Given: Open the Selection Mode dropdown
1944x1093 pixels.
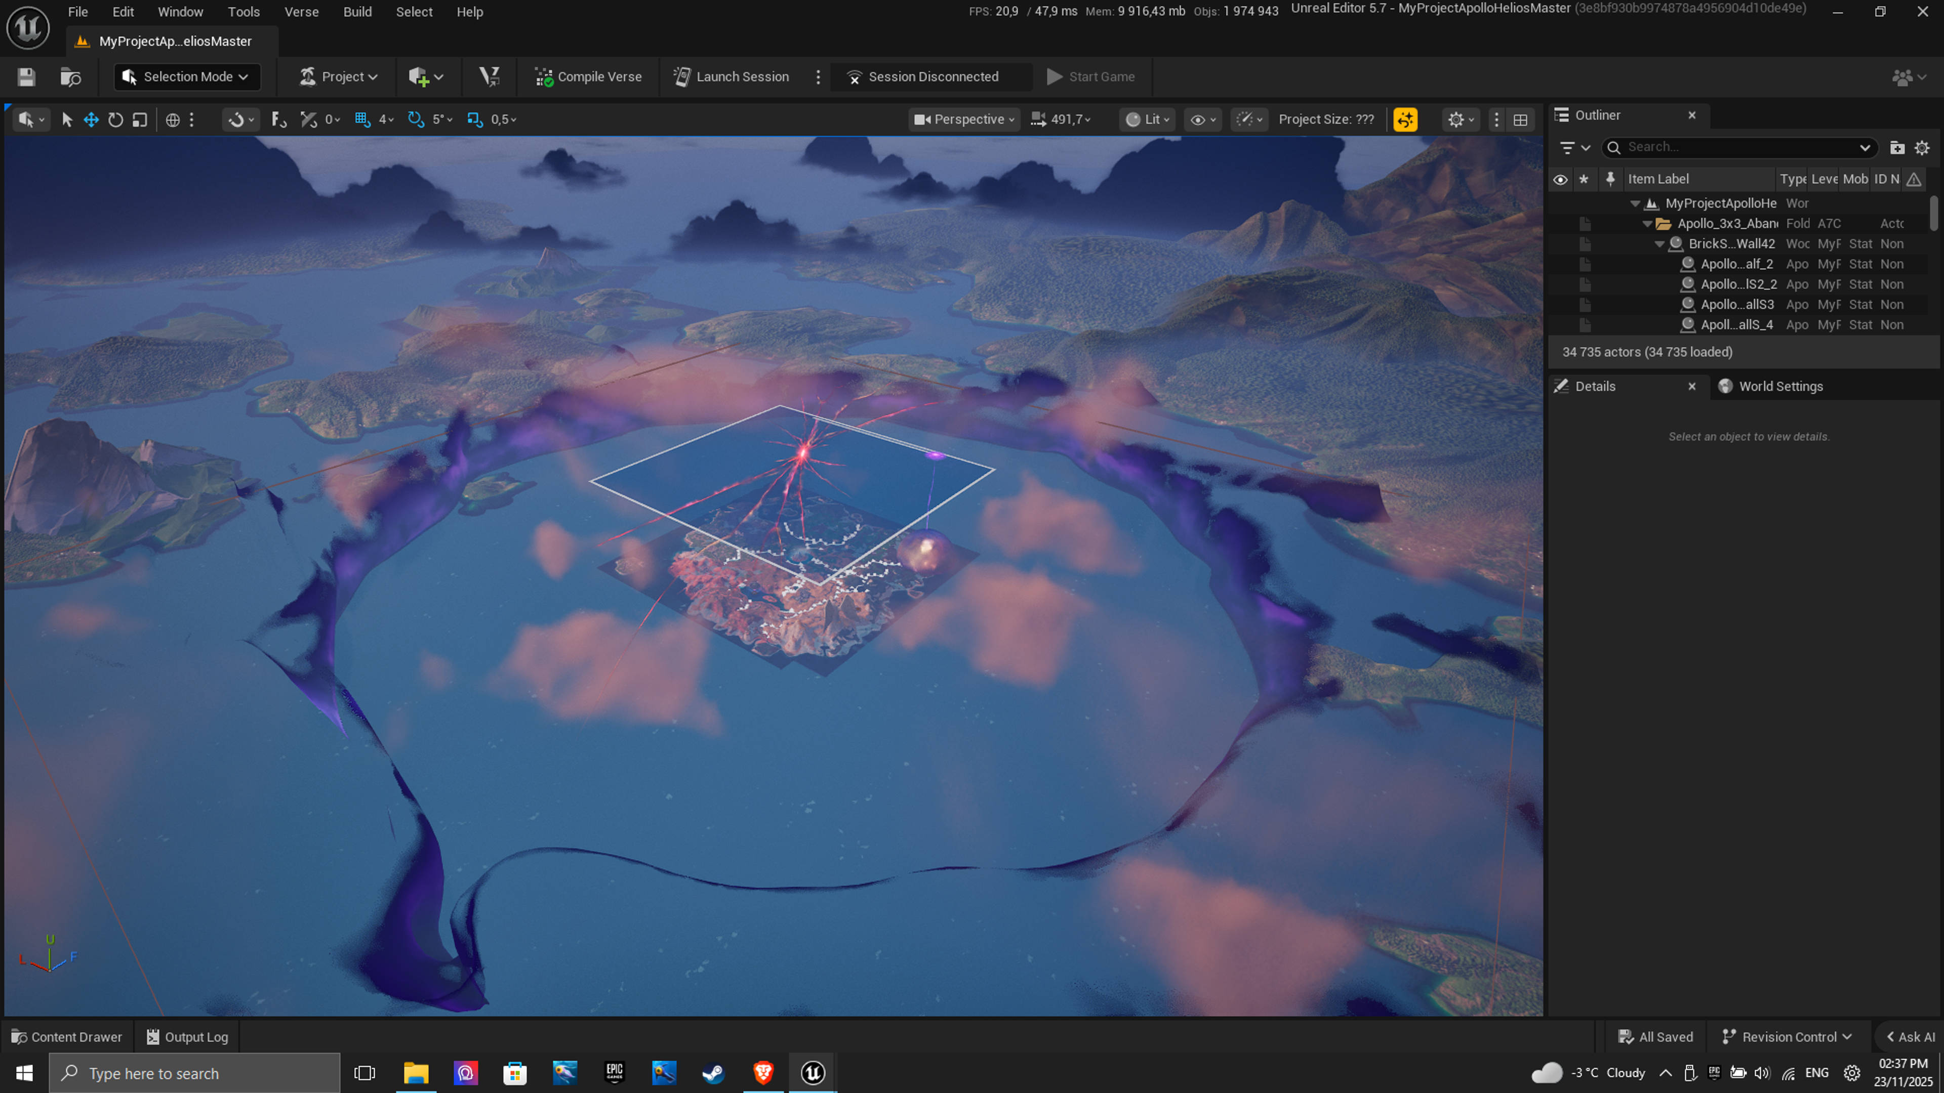Looking at the screenshot, I should (186, 77).
